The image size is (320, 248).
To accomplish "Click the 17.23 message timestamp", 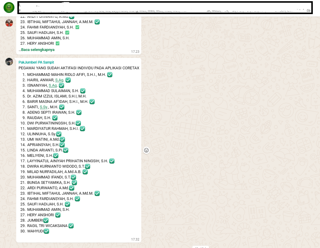I will [x=135, y=52].
